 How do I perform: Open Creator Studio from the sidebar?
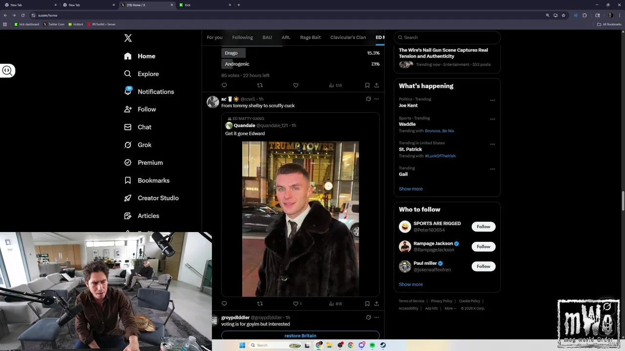click(151, 198)
